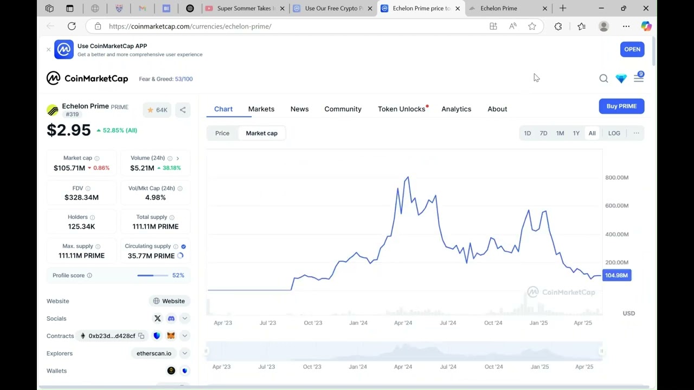The width and height of the screenshot is (694, 390).
Task: Open the X (Twitter) social link
Action: (x=157, y=318)
